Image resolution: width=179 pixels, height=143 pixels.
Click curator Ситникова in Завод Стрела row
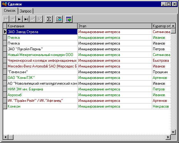click(161, 32)
